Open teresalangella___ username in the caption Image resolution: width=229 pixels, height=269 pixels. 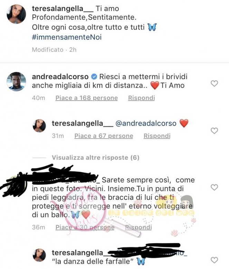pos(63,9)
